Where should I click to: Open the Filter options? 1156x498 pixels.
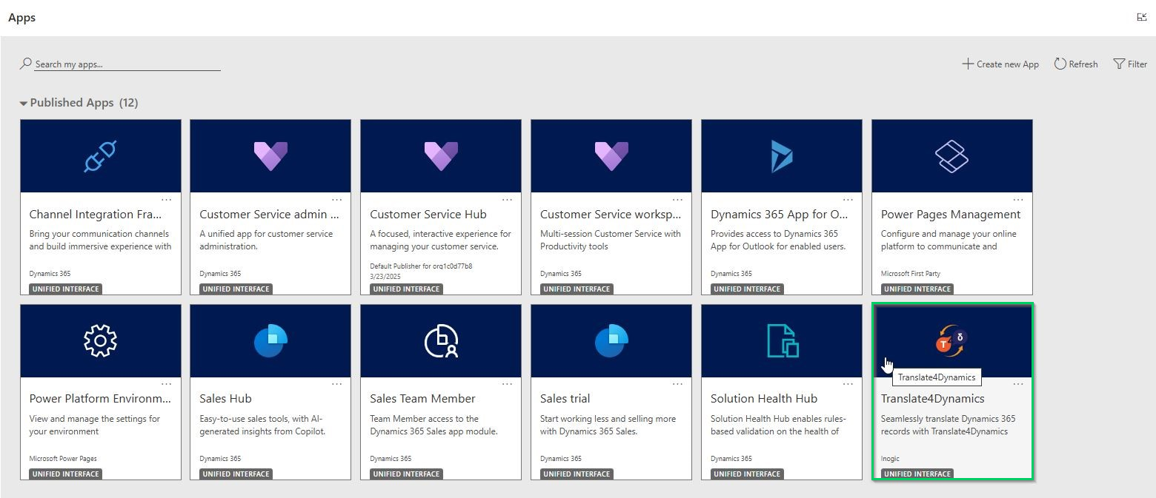coord(1130,64)
